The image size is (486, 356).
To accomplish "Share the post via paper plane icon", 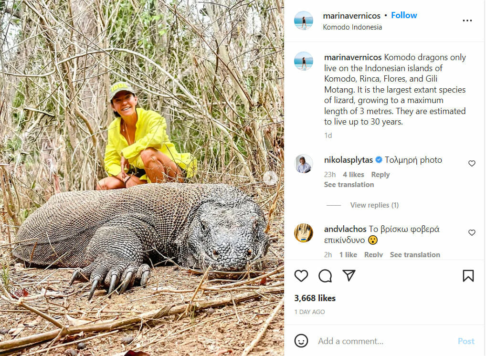I will tap(349, 276).
